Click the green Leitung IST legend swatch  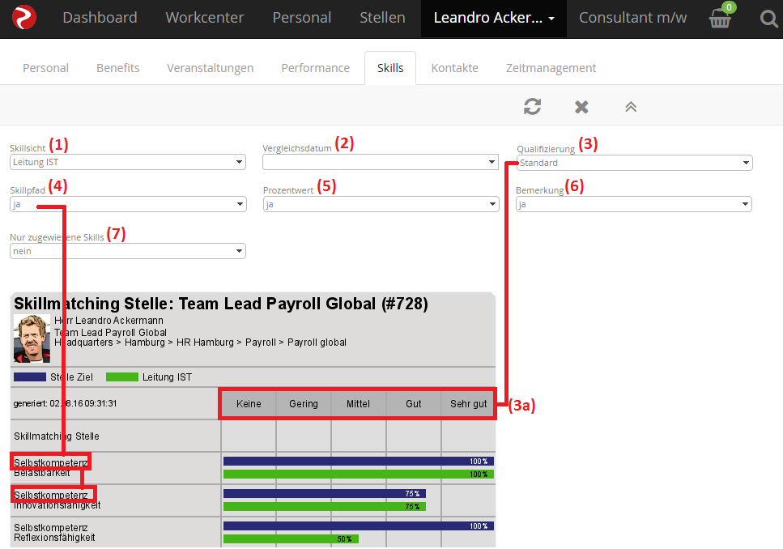pyautogui.click(x=122, y=377)
